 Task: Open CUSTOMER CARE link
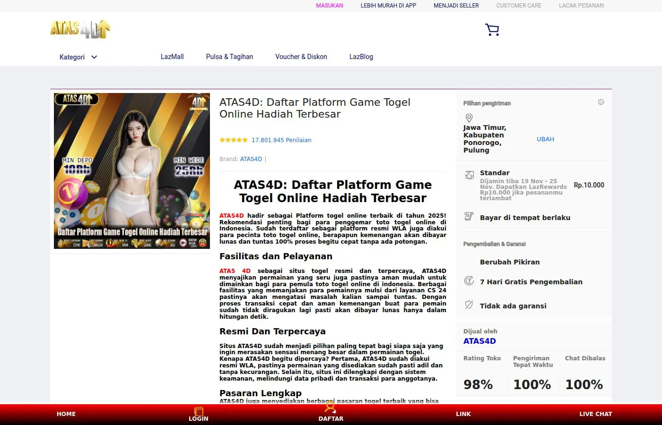click(519, 6)
